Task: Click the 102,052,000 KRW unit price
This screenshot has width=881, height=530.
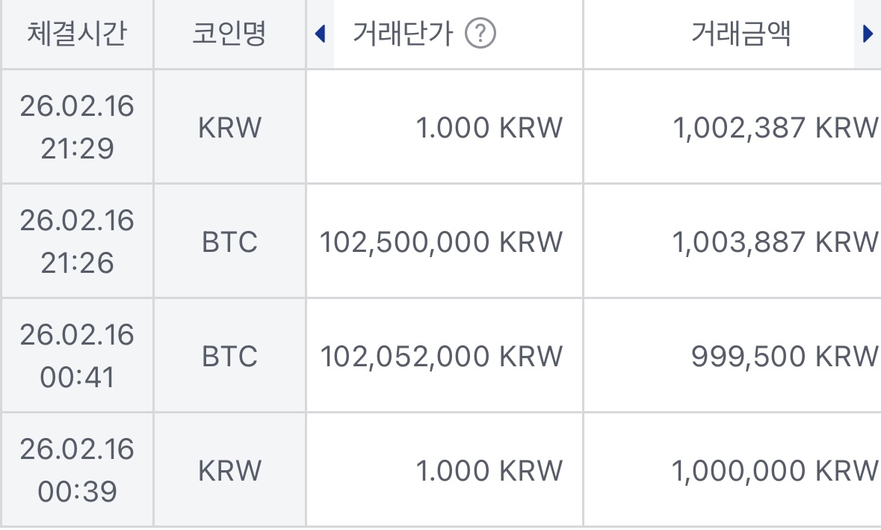Action: coord(441,357)
